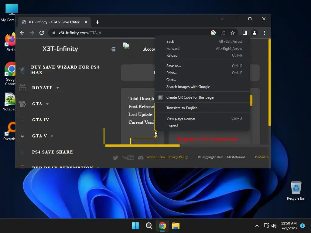
Task: Choose Reload in context menu
Action: (202, 56)
